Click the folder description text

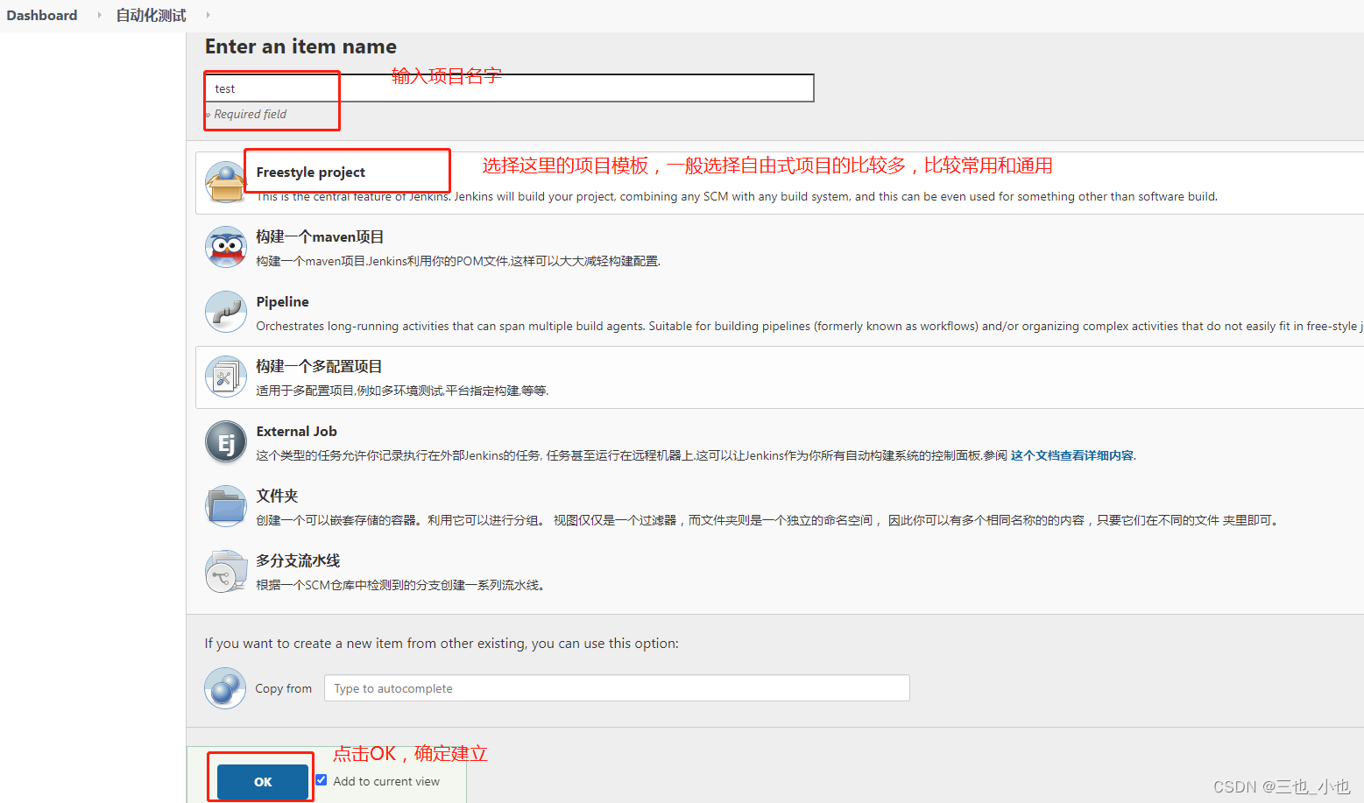tap(769, 520)
